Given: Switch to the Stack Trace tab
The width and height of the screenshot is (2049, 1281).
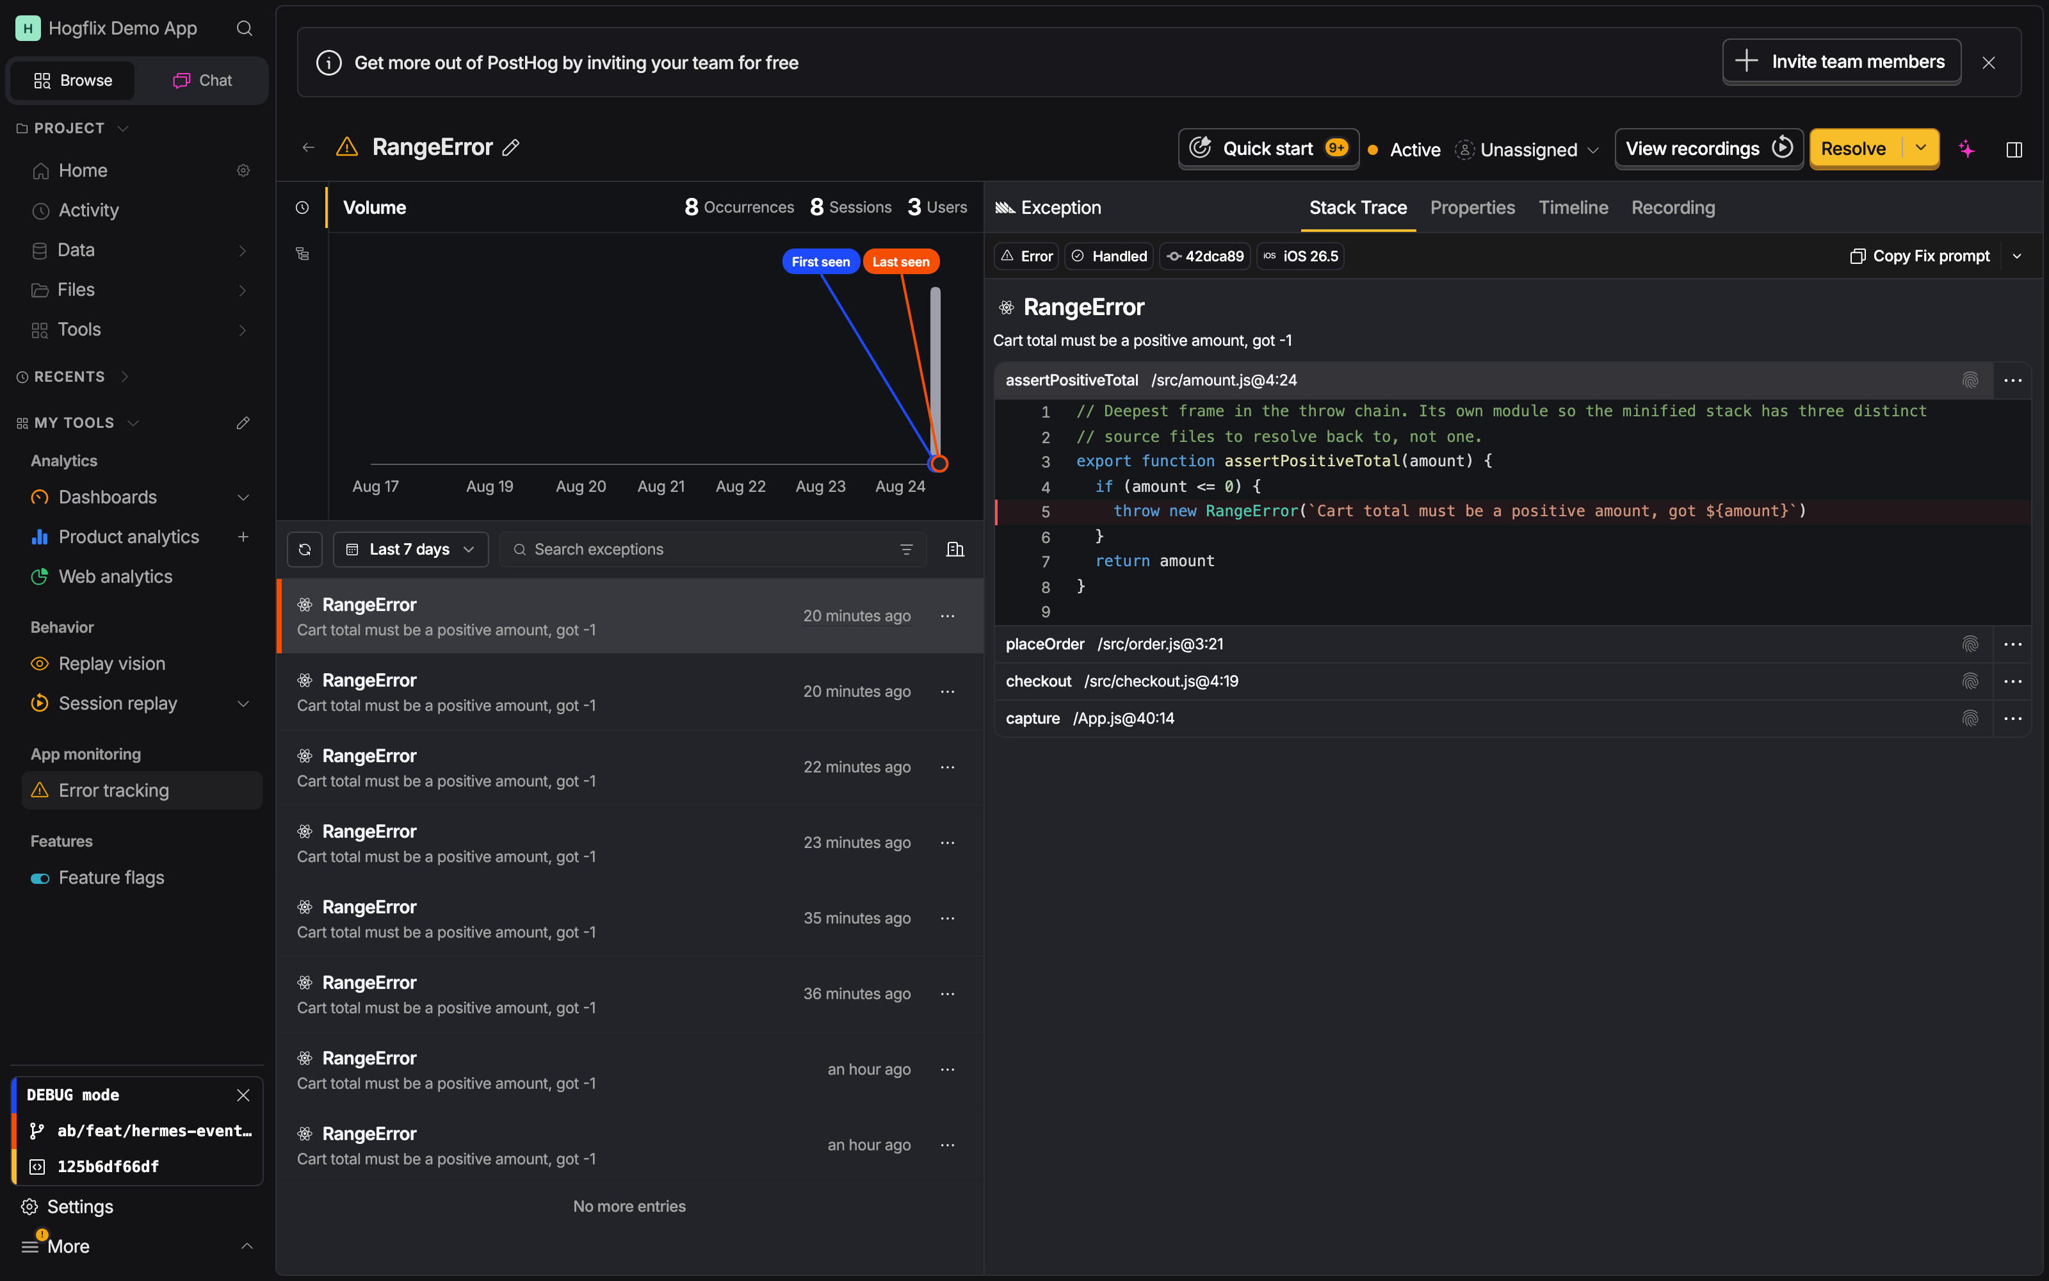Looking at the screenshot, I should [1358, 208].
